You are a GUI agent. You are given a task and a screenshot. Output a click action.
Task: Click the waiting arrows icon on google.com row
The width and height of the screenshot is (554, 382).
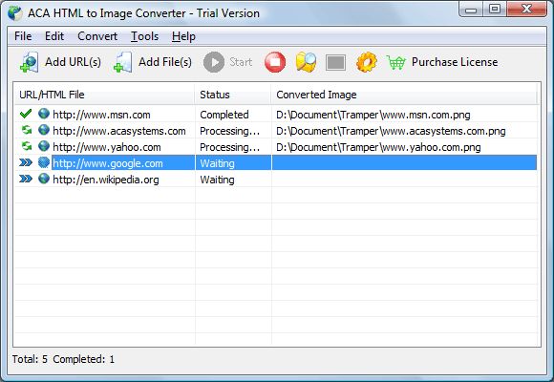point(26,162)
